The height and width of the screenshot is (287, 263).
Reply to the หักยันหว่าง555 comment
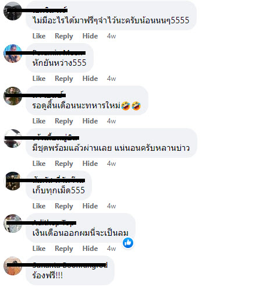coord(64,79)
